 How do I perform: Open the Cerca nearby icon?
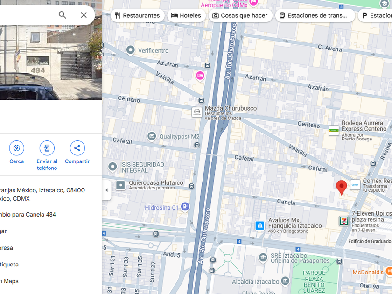[x=16, y=148]
